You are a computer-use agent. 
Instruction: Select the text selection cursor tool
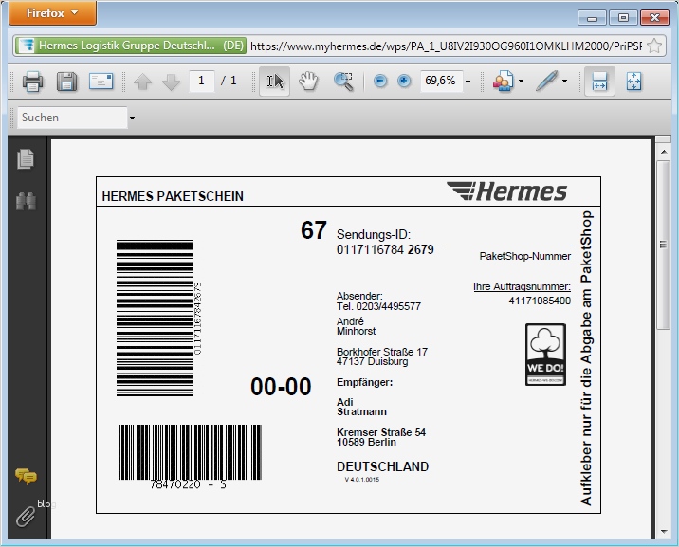click(275, 81)
